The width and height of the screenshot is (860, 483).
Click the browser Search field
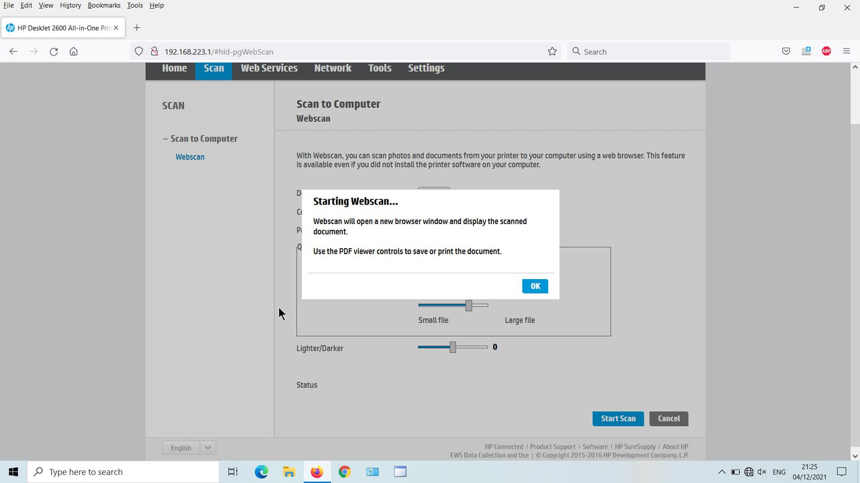(648, 52)
